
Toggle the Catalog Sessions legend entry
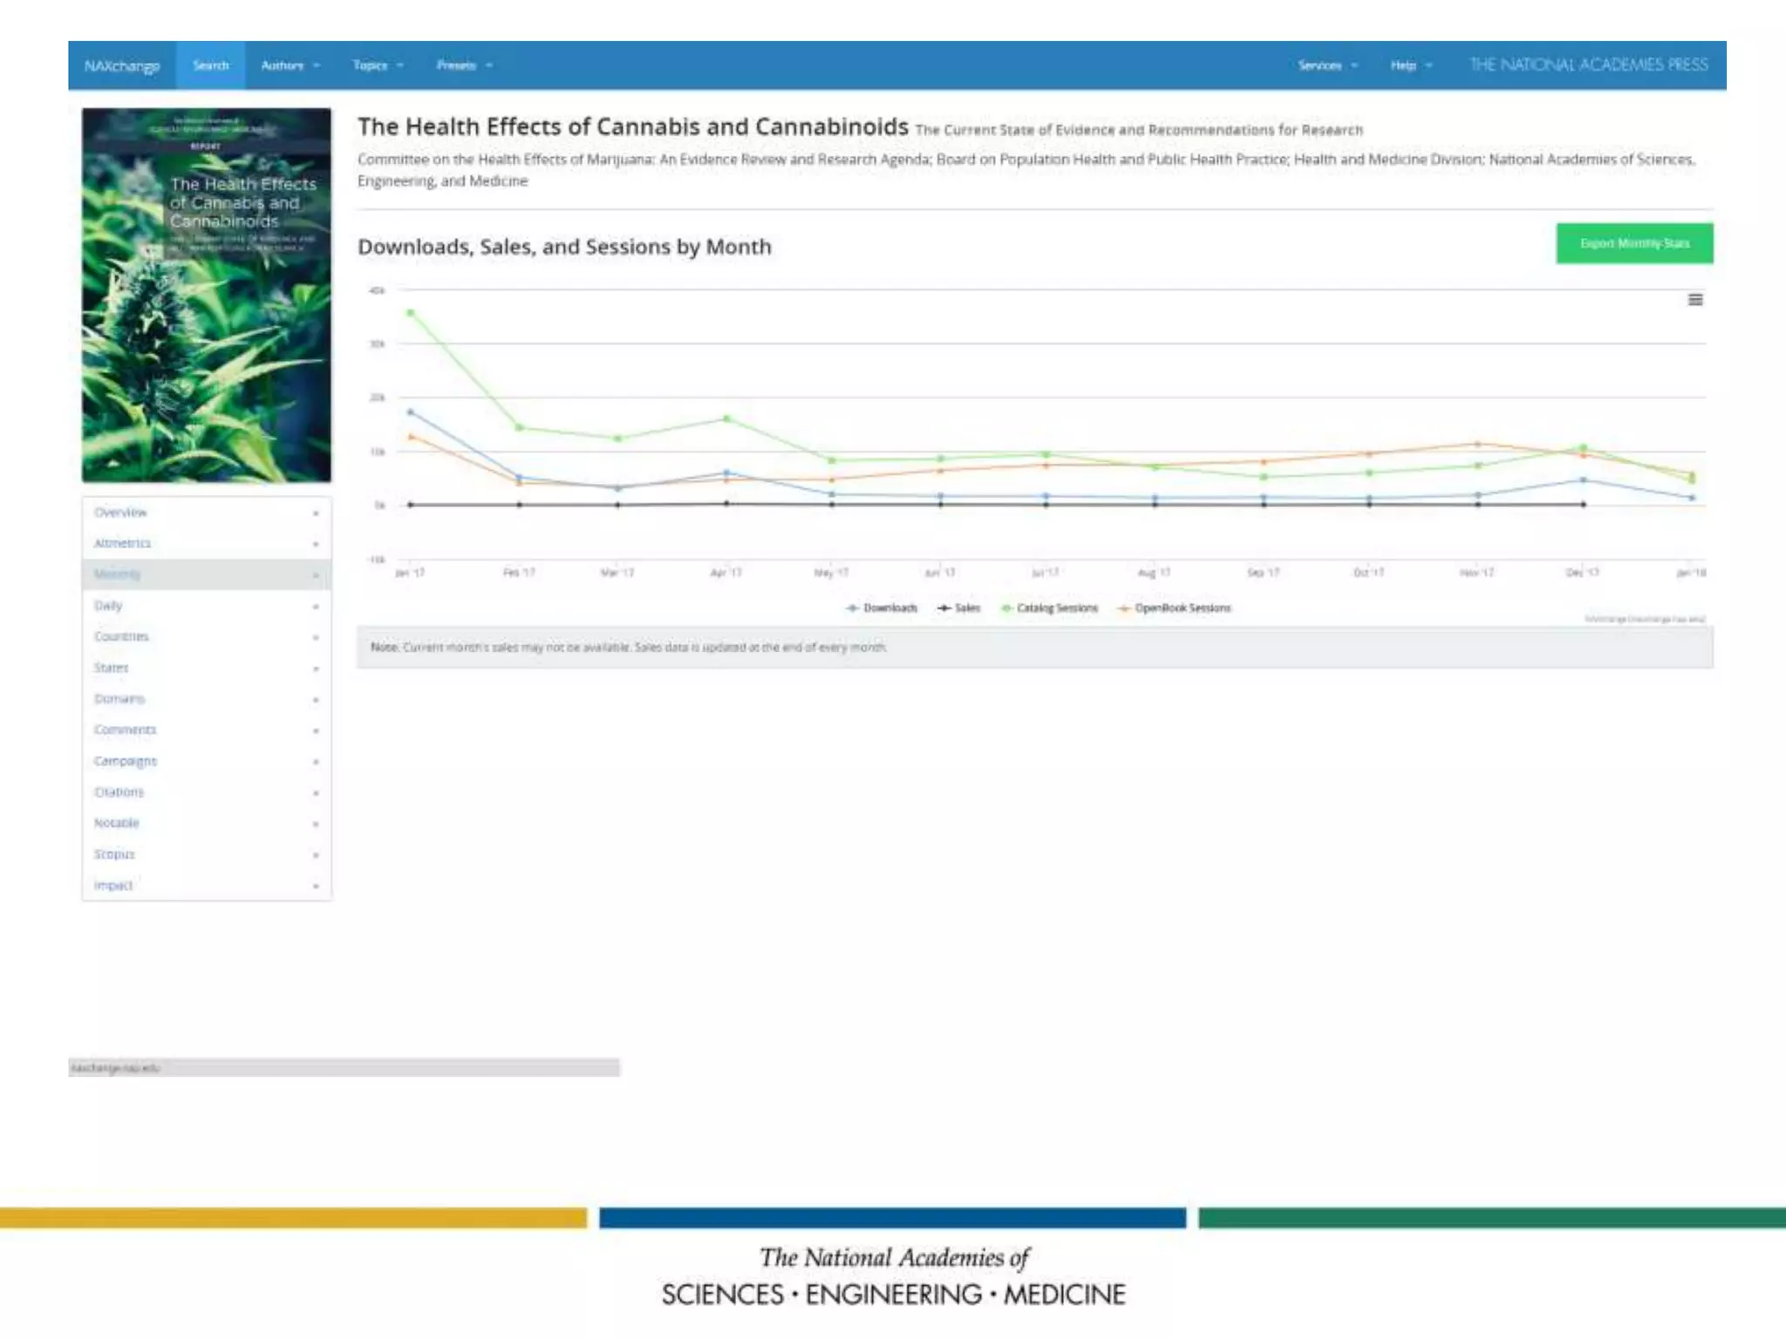click(1056, 608)
